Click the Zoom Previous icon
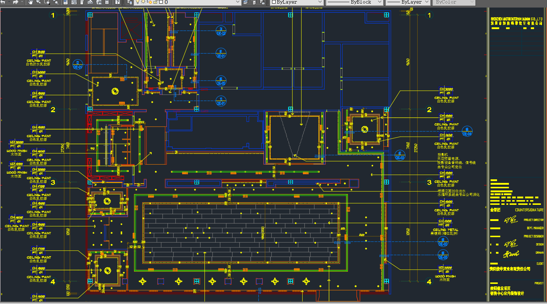 point(55,2)
